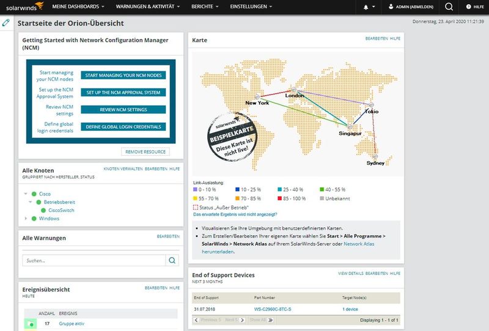Click the pencil edit page icon
This screenshot has height=331, width=489.
click(6, 23)
